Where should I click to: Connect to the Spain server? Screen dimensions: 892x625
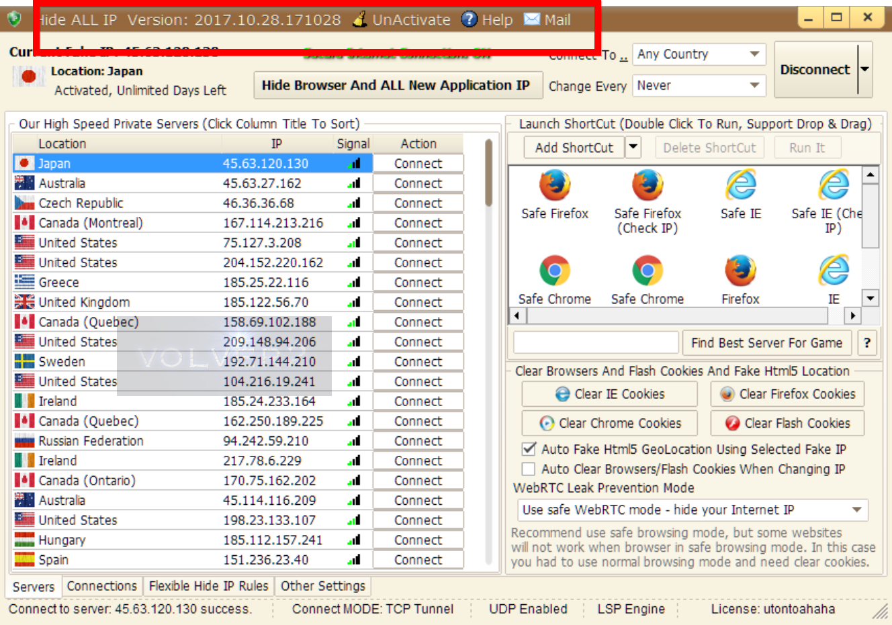418,560
